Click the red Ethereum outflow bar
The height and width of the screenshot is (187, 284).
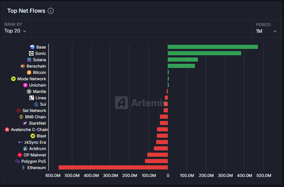pyautogui.click(x=113, y=168)
